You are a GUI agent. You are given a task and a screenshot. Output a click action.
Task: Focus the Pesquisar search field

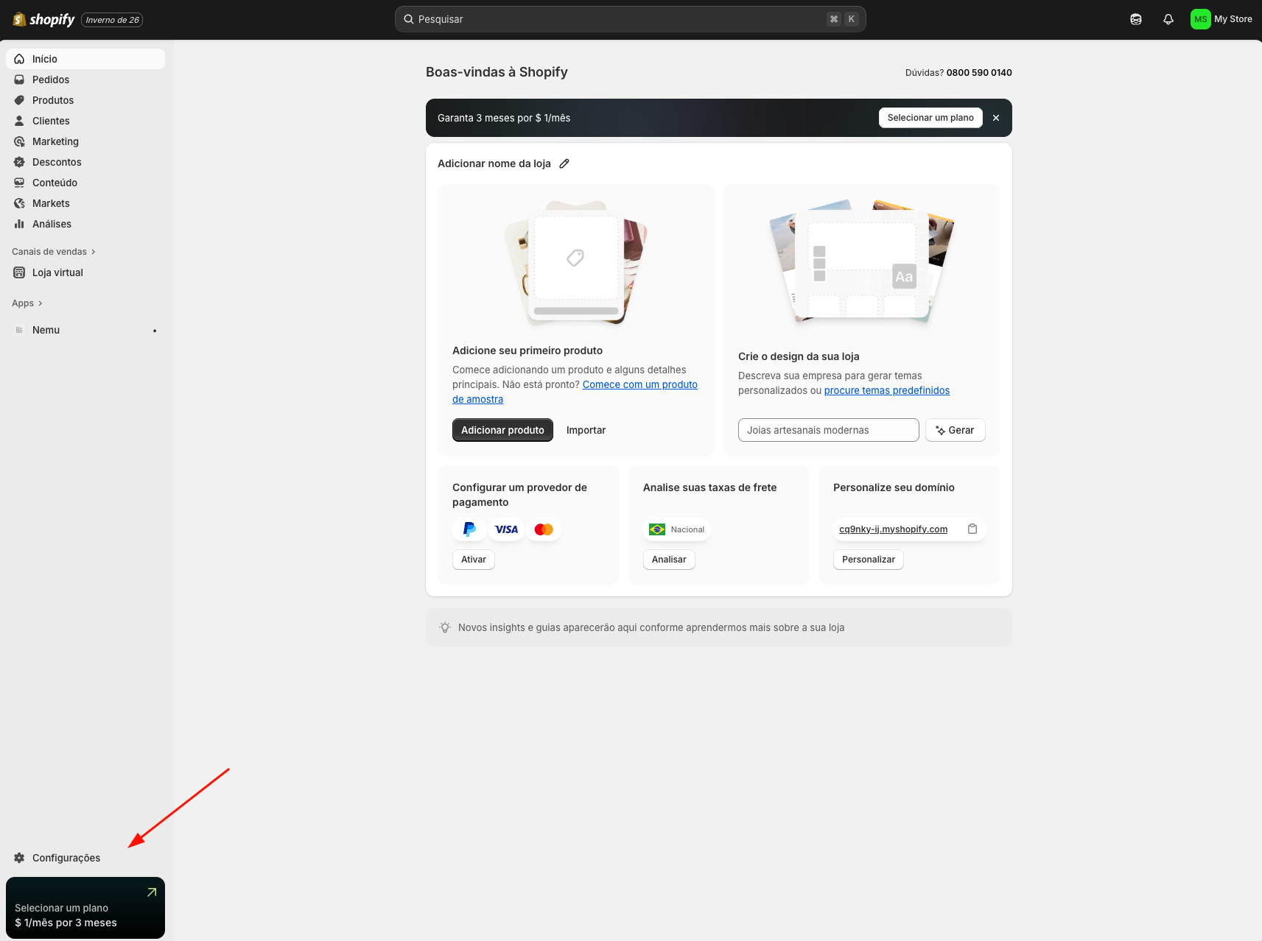coord(630,19)
